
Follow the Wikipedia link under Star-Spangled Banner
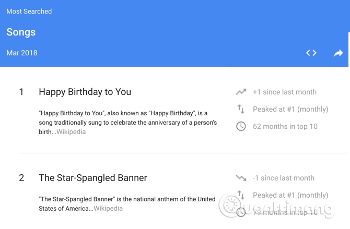coord(108,209)
